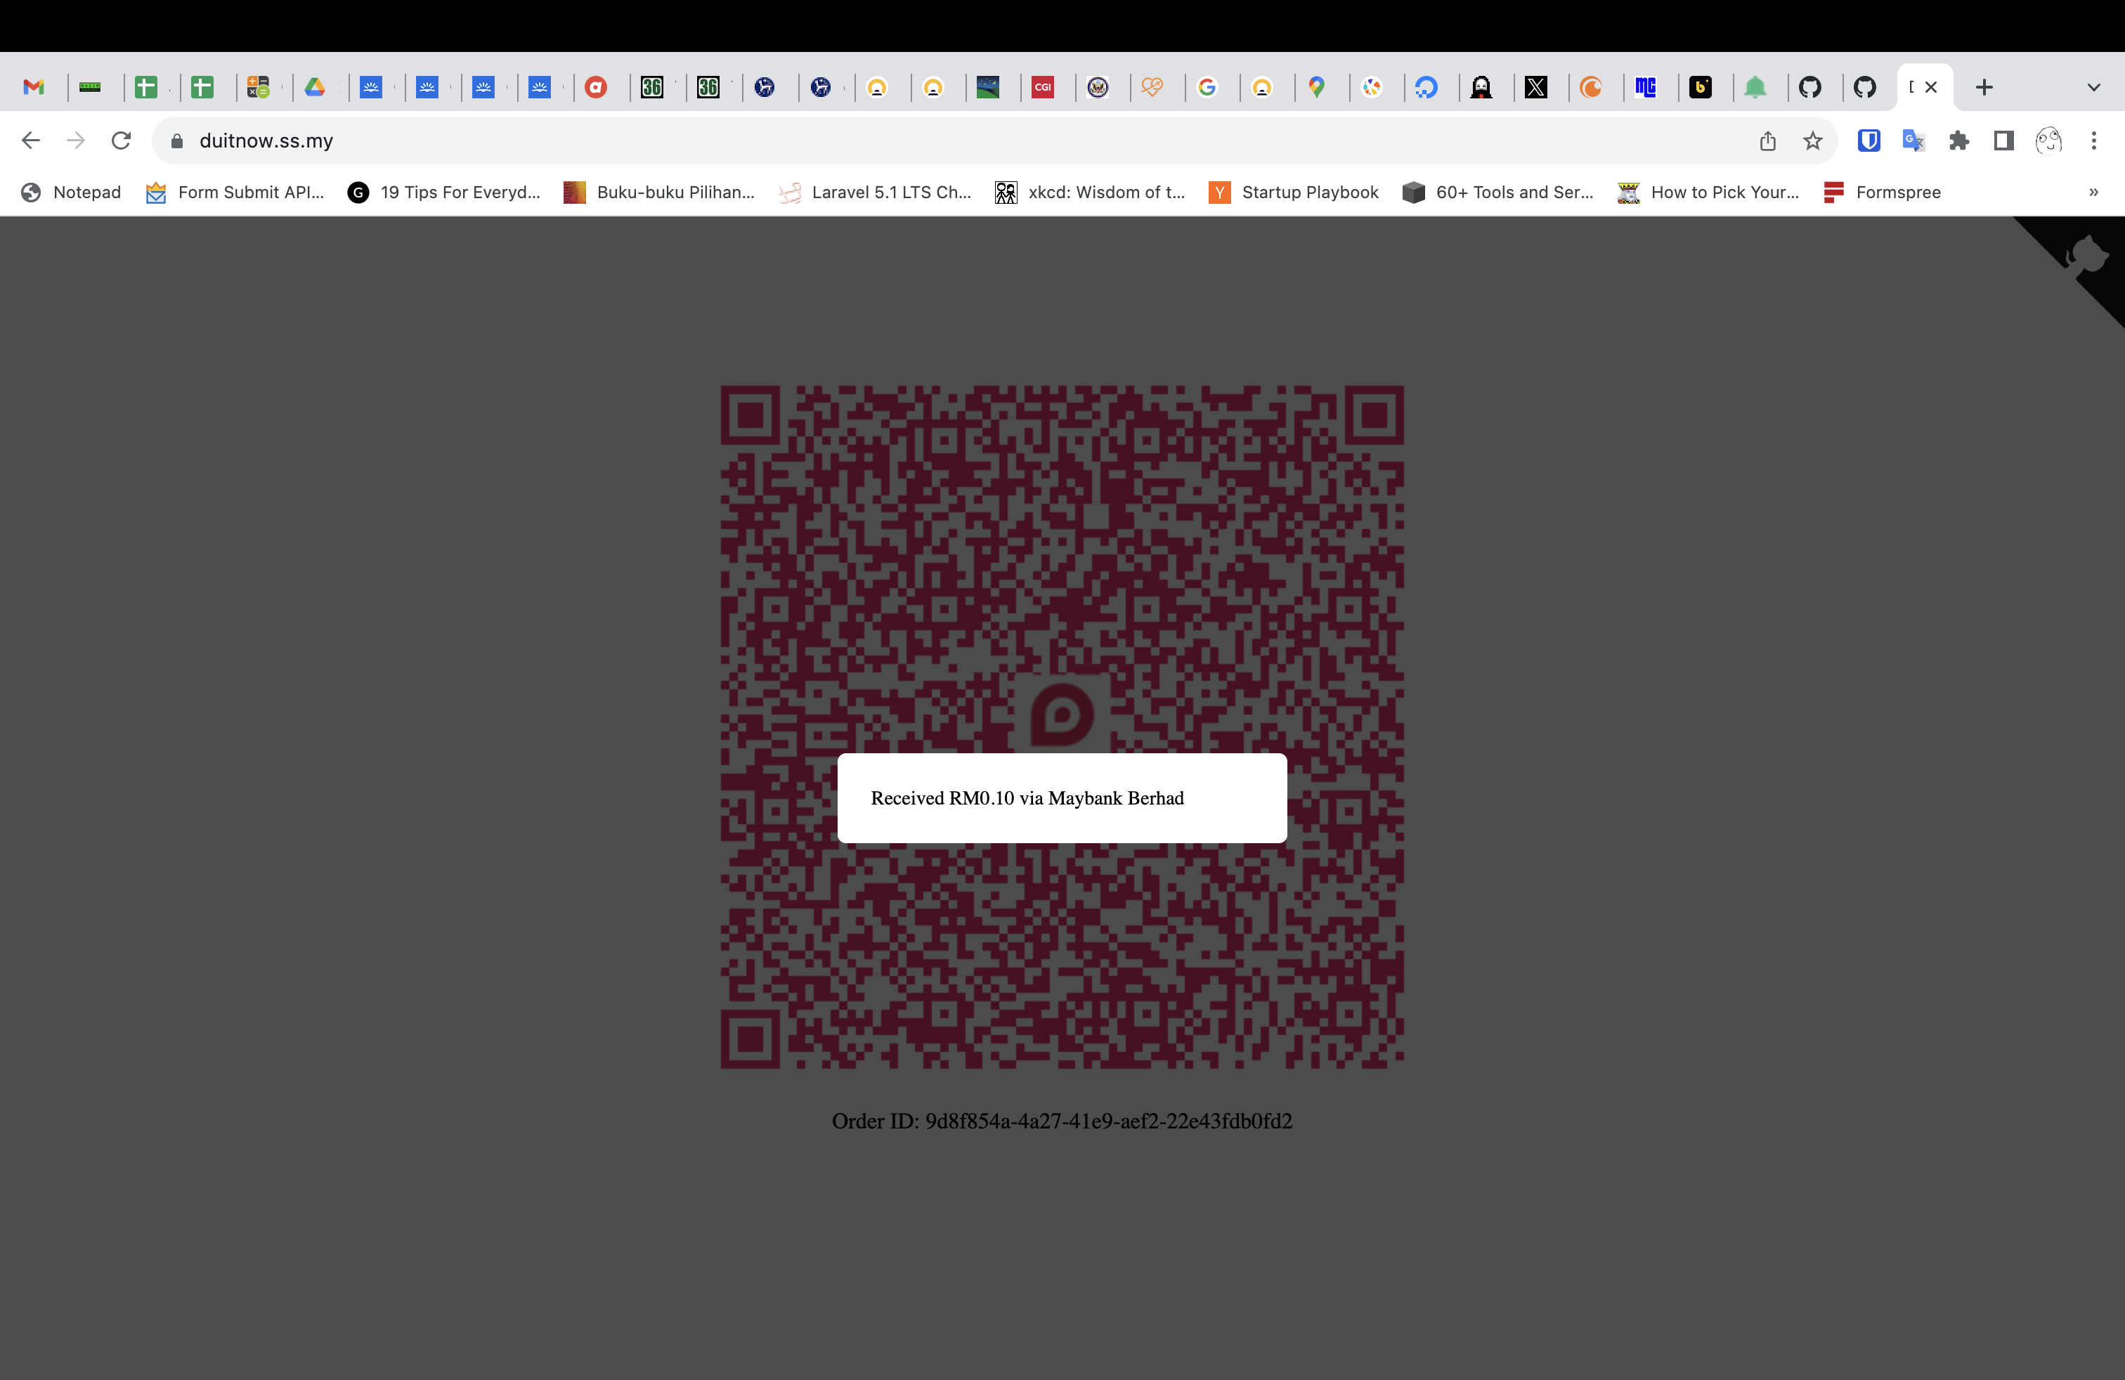Open the red circle 'a' tab
The image size is (2125, 1380).
click(597, 87)
